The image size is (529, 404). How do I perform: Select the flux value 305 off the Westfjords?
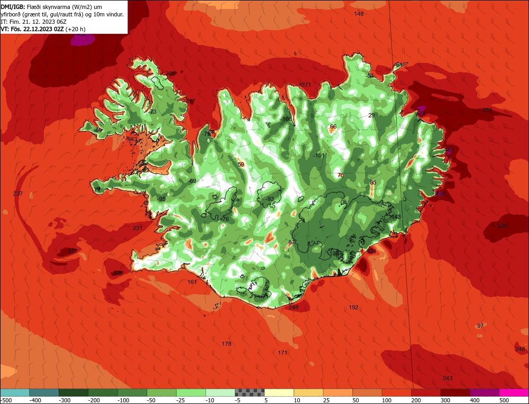click(x=170, y=74)
